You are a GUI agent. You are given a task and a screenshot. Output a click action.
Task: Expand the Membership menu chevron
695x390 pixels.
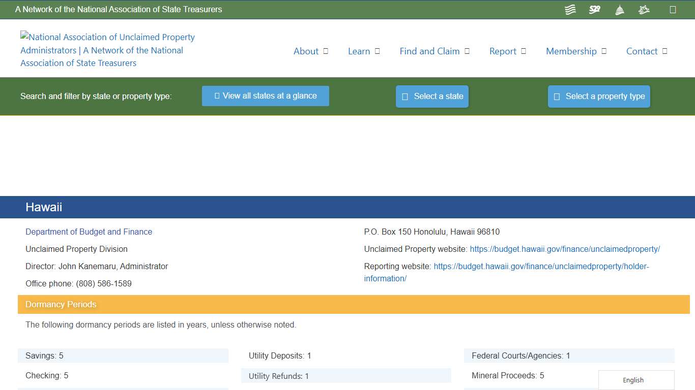tap(604, 51)
